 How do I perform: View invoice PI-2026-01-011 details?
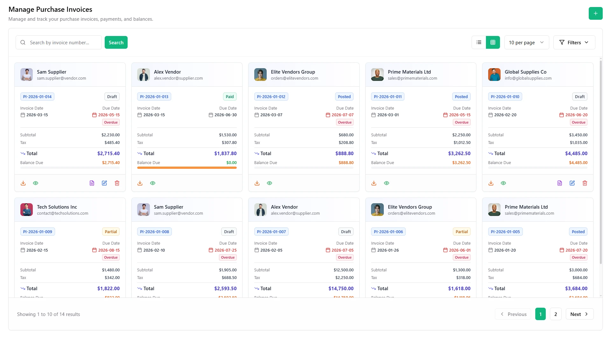tap(387, 183)
